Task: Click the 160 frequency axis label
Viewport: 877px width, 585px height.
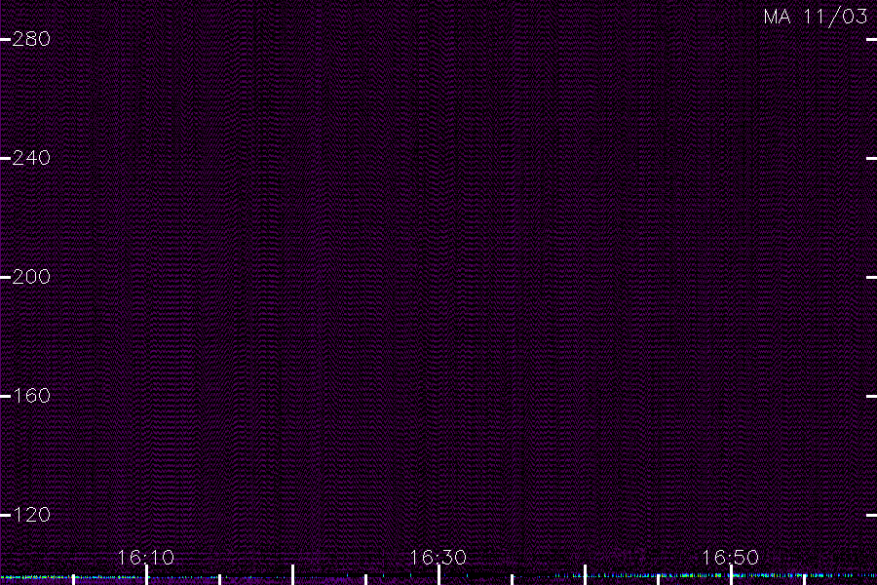Action: point(31,396)
